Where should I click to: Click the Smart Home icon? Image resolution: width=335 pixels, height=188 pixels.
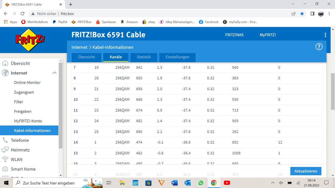(5, 169)
